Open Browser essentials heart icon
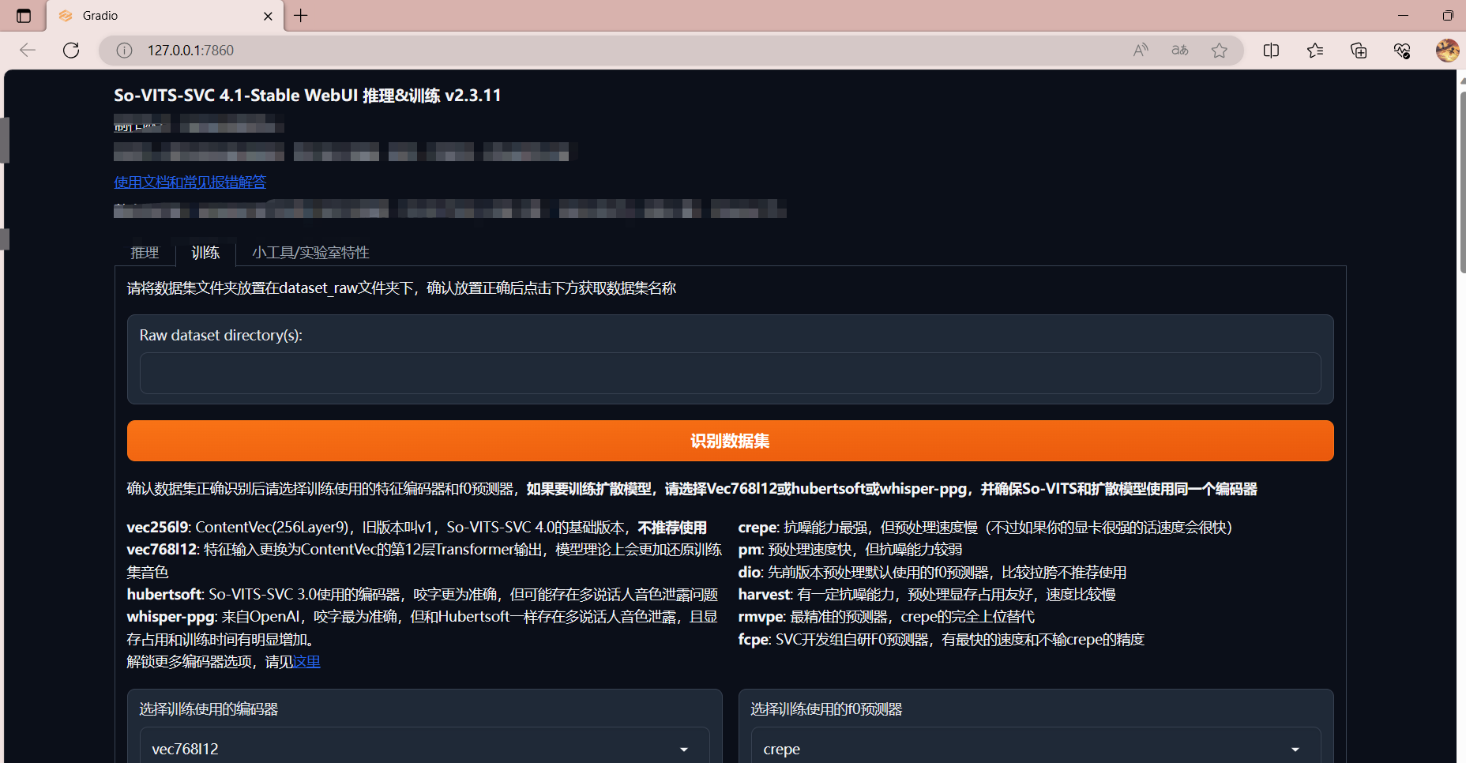 [1402, 51]
